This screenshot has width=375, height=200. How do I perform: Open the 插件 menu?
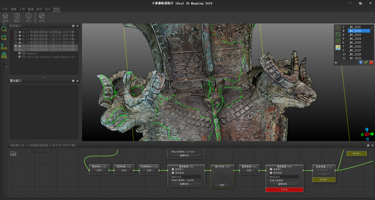pyautogui.click(x=39, y=9)
